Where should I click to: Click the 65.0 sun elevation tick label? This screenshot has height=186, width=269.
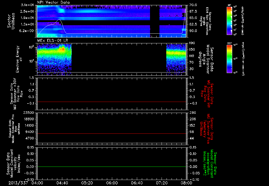coord(193,18)
